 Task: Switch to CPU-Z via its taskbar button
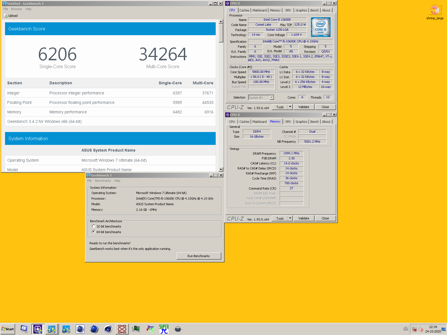(38, 329)
